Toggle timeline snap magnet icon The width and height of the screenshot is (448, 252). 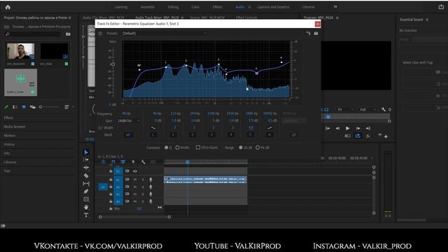113,162
